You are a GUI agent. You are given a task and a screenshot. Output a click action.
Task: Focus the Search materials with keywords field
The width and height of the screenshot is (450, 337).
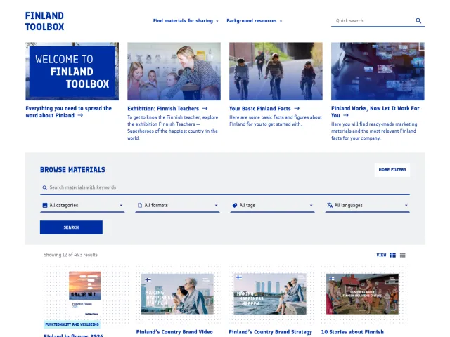coord(225,187)
